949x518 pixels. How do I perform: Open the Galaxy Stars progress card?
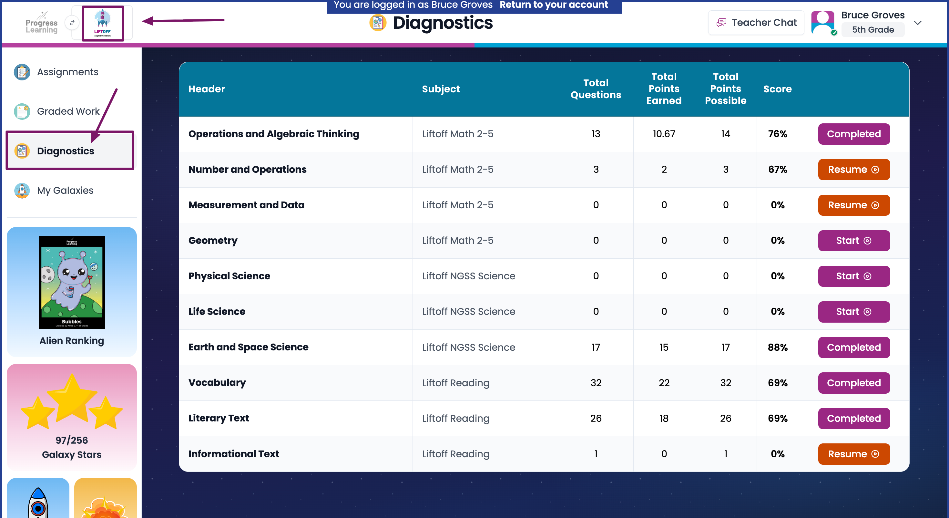72,417
